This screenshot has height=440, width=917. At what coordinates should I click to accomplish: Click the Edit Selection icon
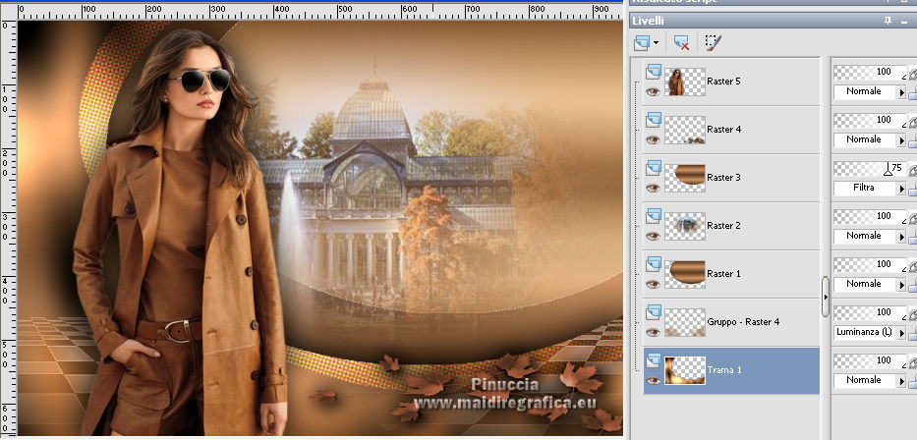713,42
